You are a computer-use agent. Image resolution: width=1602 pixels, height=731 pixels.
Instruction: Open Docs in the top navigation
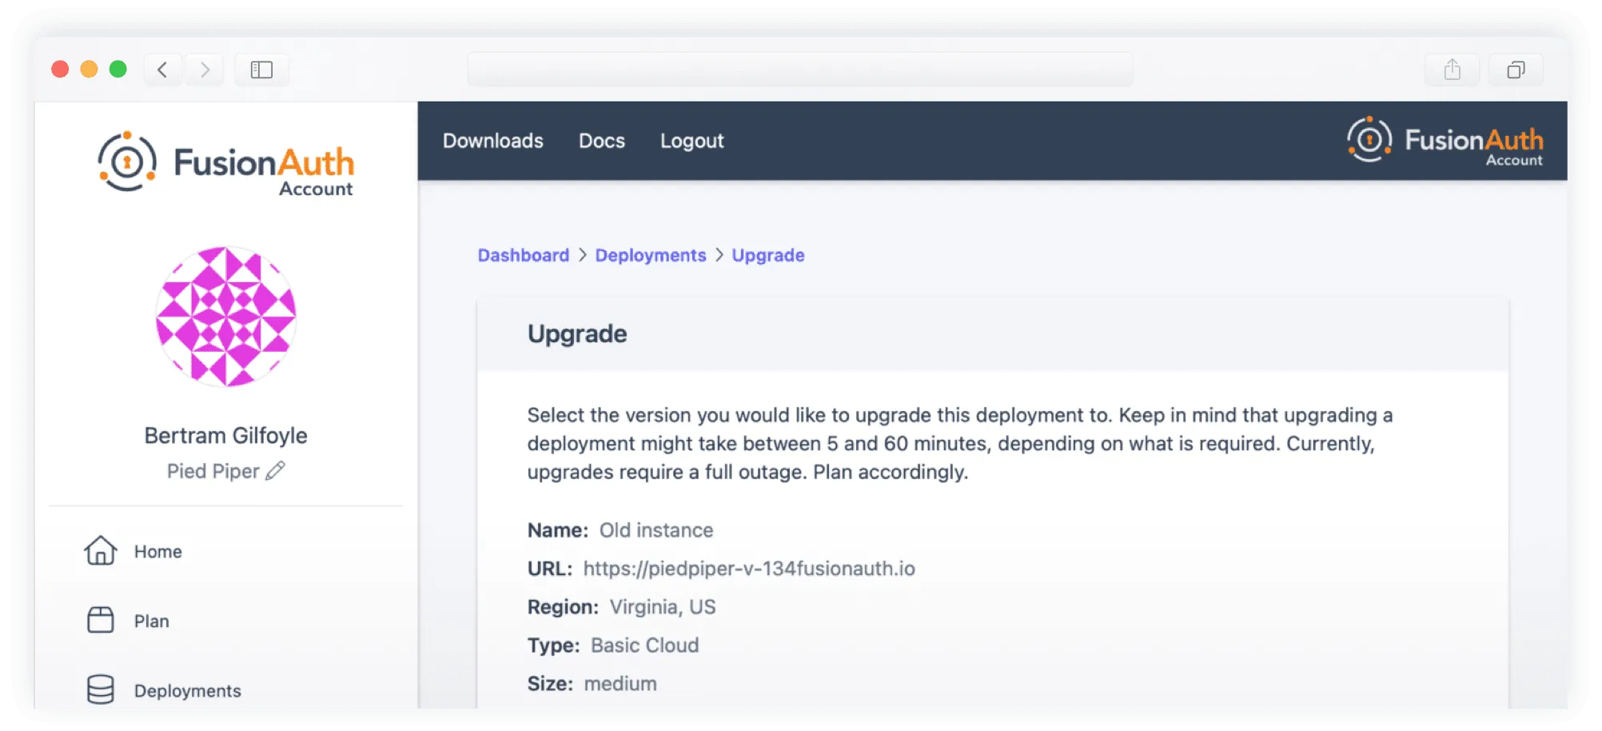(602, 141)
